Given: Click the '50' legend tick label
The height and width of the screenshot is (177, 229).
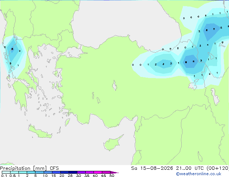Looking at the screenshot, I should pos(112,176).
